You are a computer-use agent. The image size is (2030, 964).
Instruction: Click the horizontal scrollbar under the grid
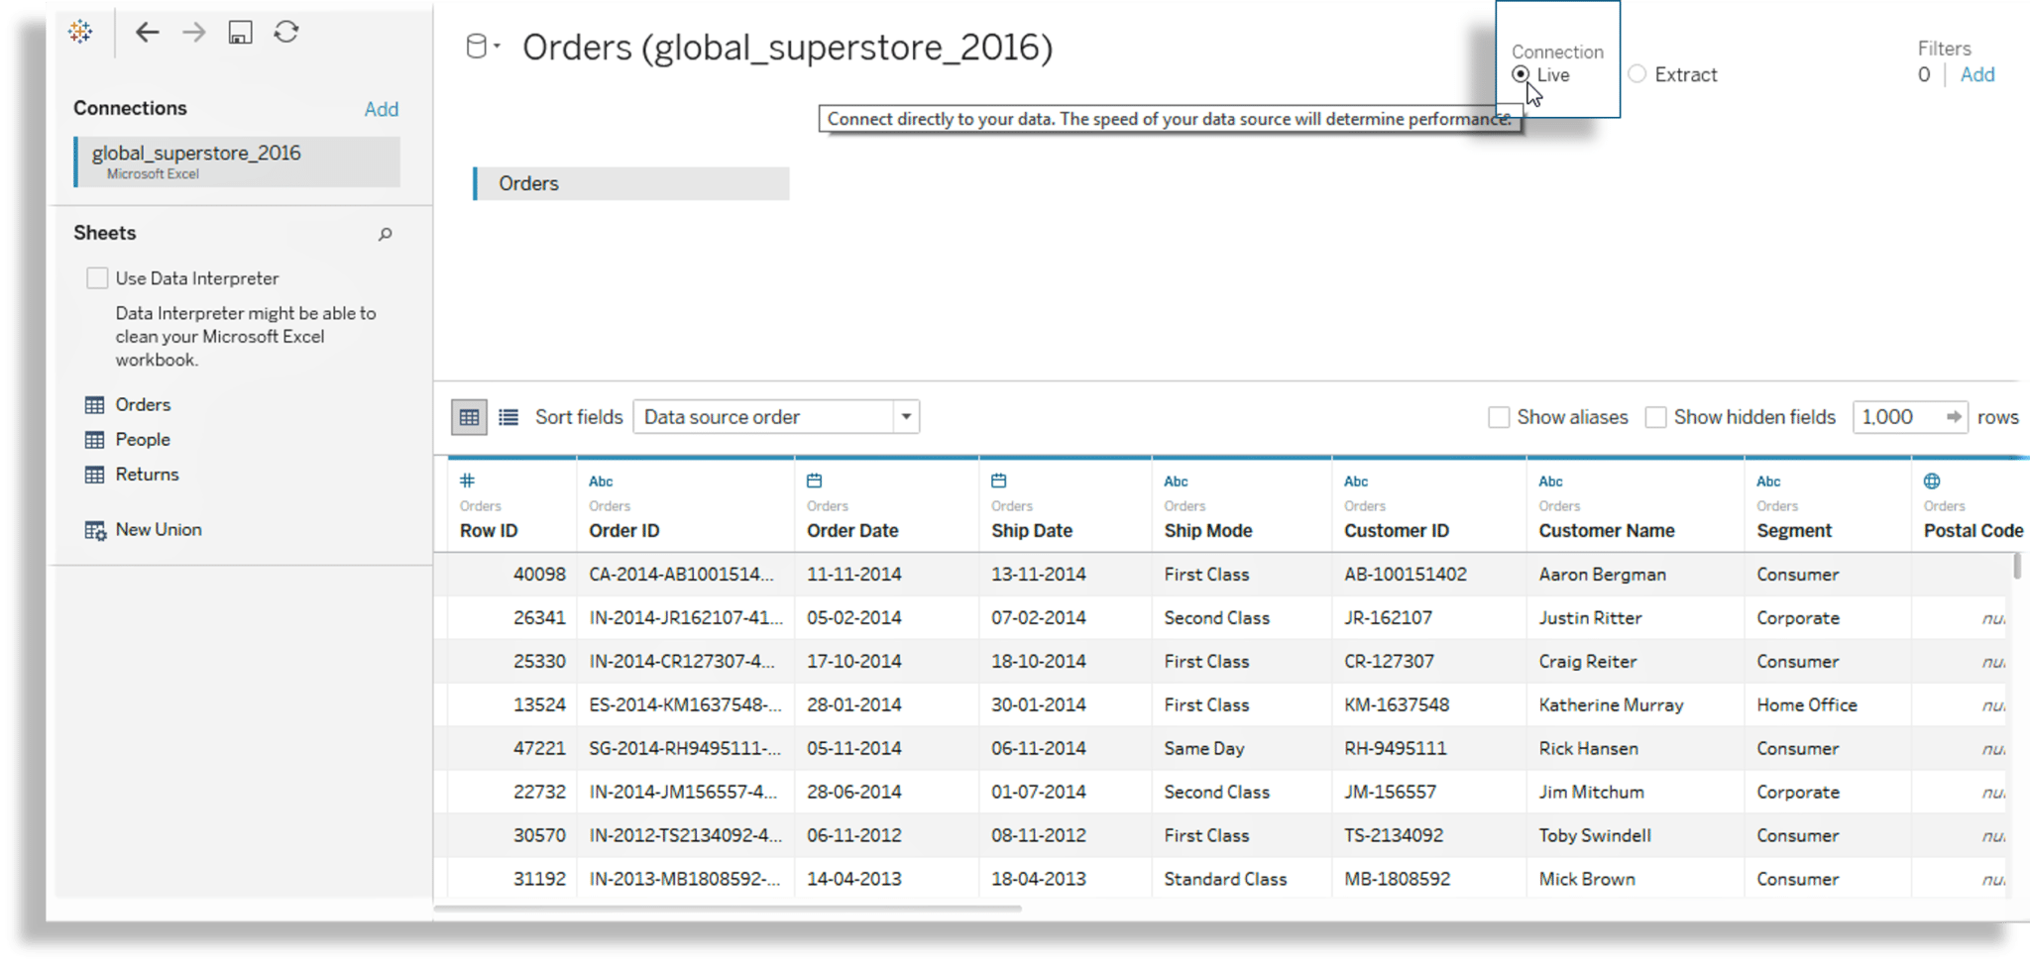coord(728,908)
